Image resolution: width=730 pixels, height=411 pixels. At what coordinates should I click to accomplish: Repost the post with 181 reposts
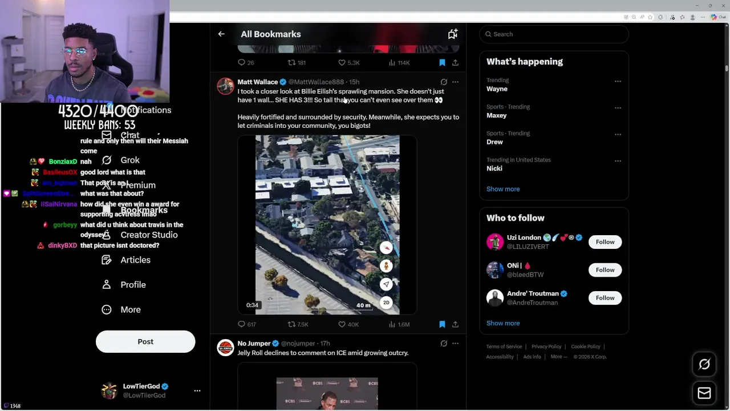coord(297,63)
